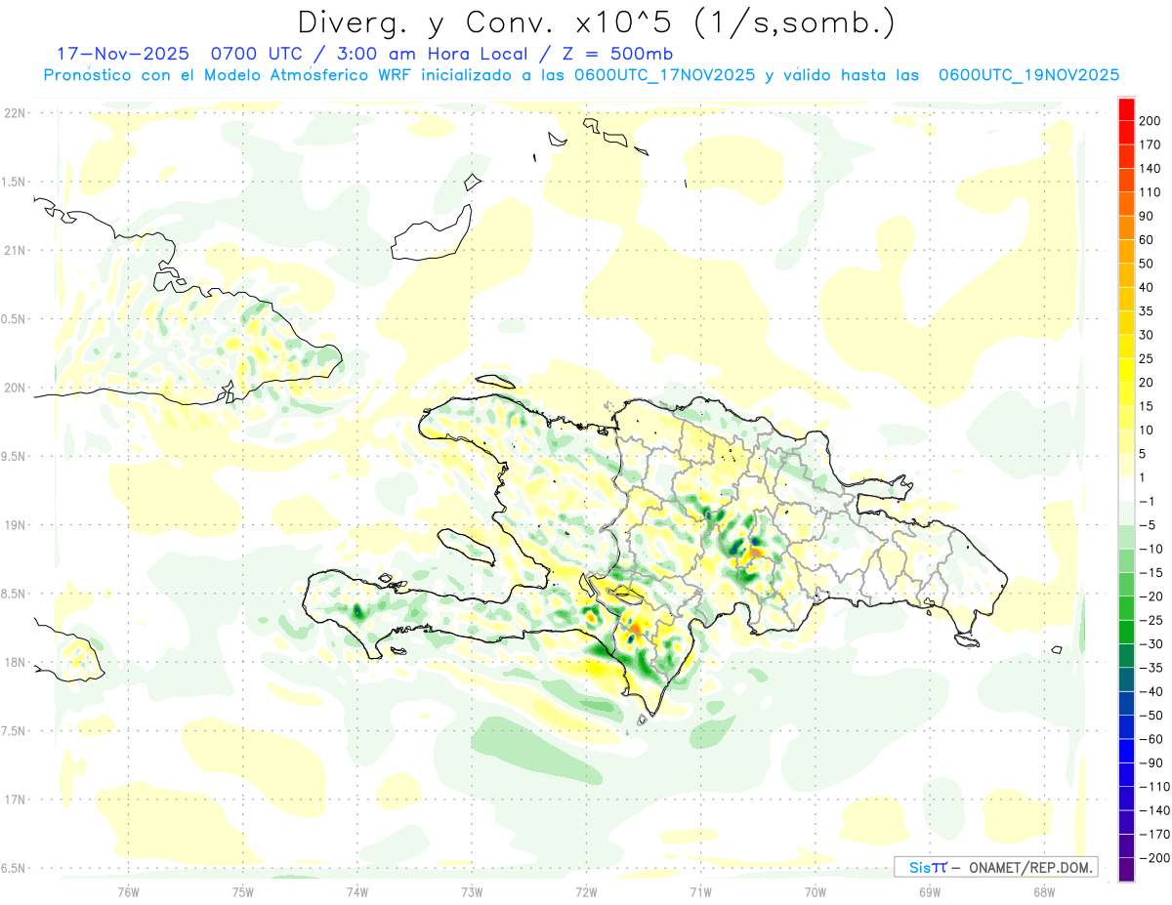1172x905 pixels.
Task: Click the "73W" longitude label
Action: tap(472, 892)
